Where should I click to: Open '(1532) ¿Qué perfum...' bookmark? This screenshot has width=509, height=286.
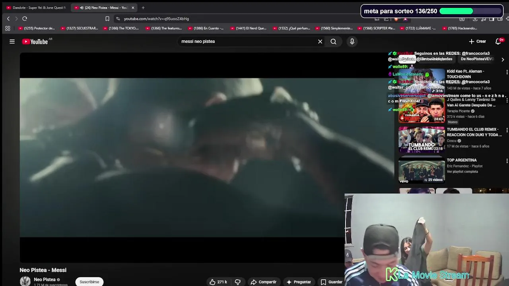[x=291, y=28]
